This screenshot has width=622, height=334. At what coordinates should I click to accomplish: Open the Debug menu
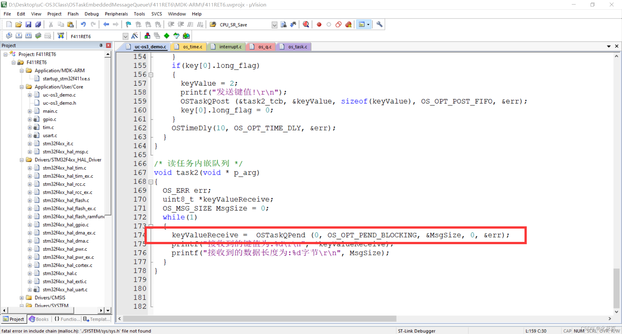click(x=92, y=14)
